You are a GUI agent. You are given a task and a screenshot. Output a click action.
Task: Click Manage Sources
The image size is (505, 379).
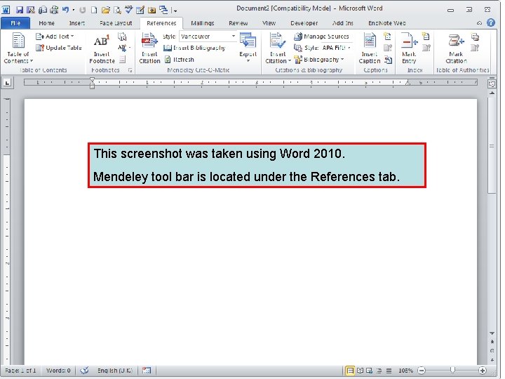click(x=321, y=36)
